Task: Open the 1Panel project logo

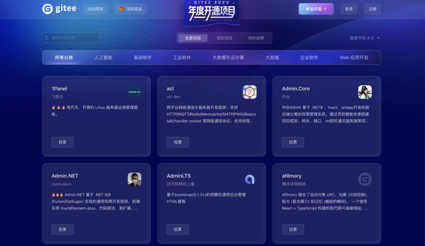Action: 135,92
